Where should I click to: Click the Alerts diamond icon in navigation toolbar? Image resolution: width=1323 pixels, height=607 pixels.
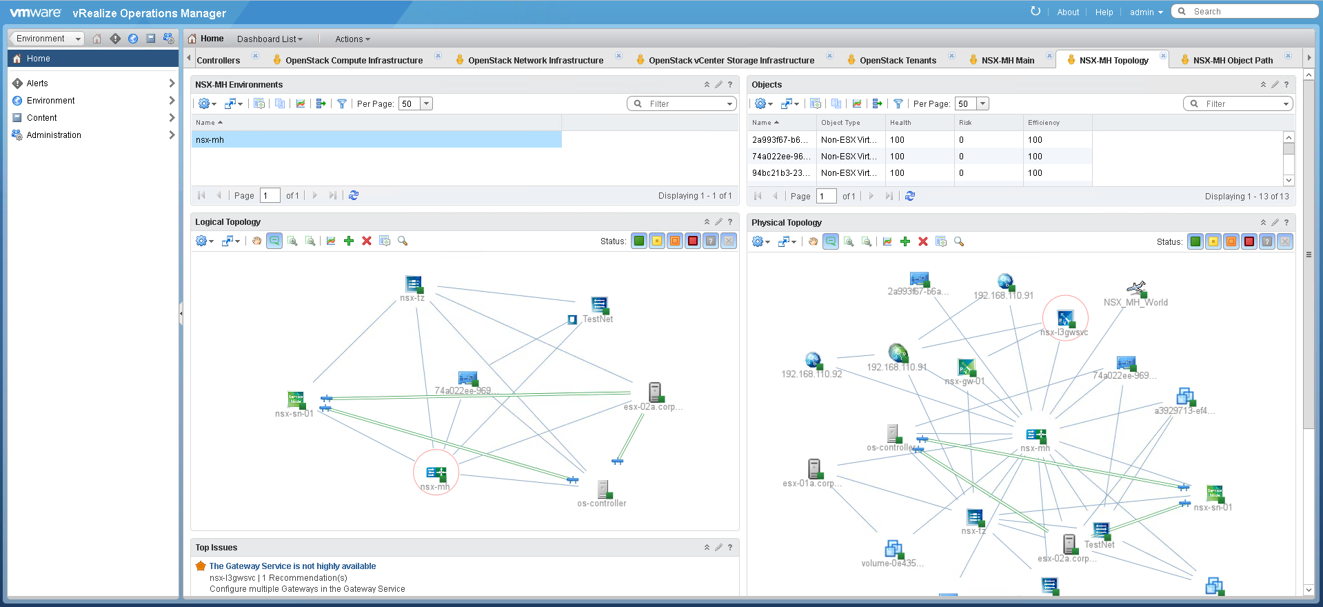(x=115, y=39)
